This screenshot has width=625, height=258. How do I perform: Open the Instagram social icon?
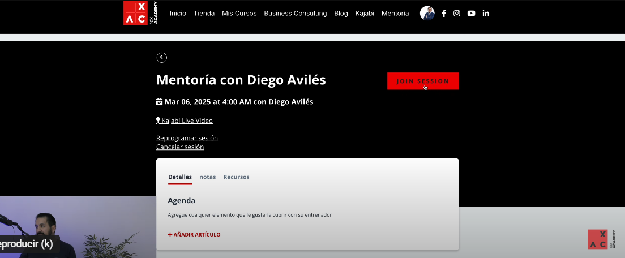(457, 13)
